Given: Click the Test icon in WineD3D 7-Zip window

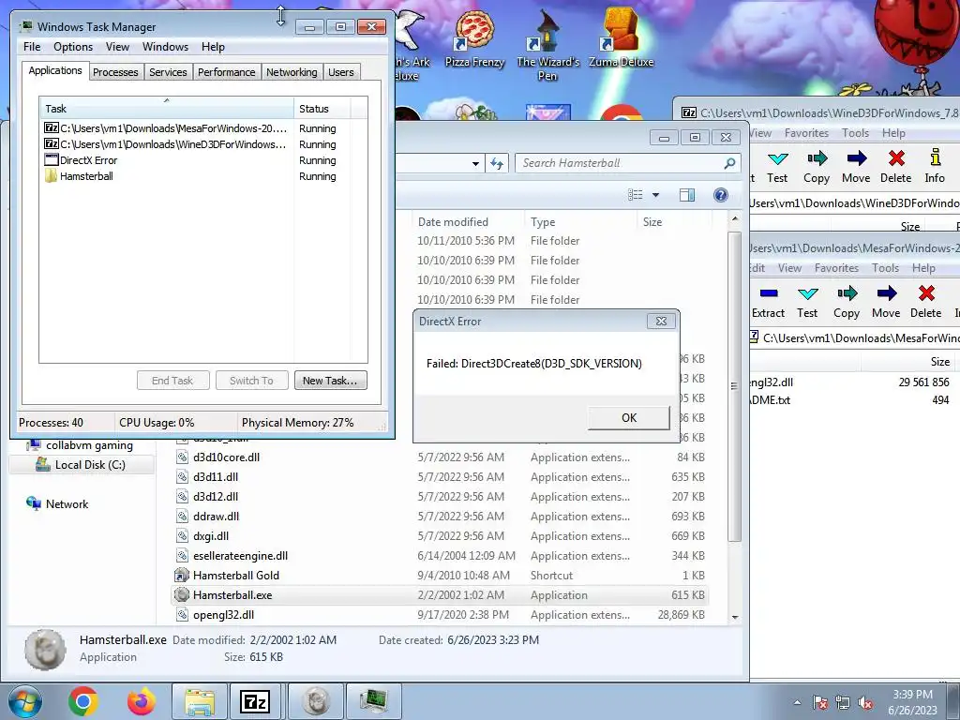Looking at the screenshot, I should (777, 167).
